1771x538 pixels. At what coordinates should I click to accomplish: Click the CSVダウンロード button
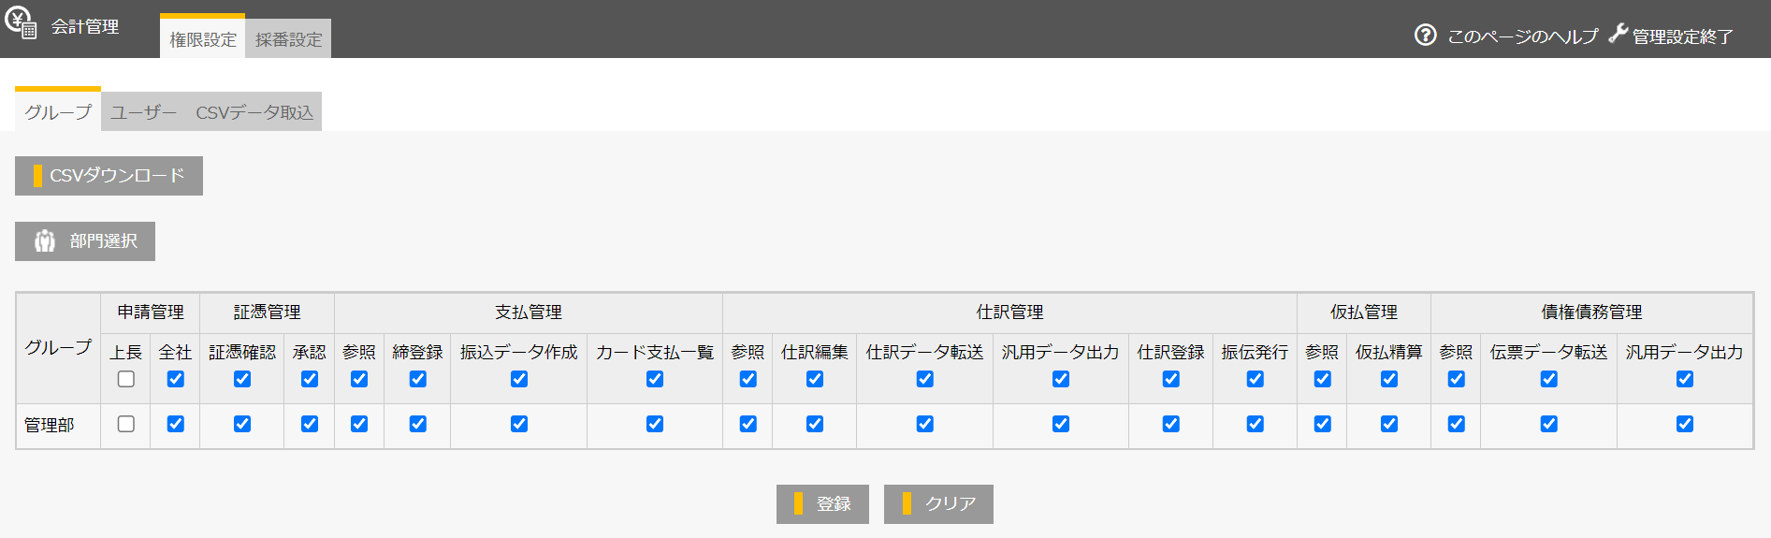pos(109,176)
